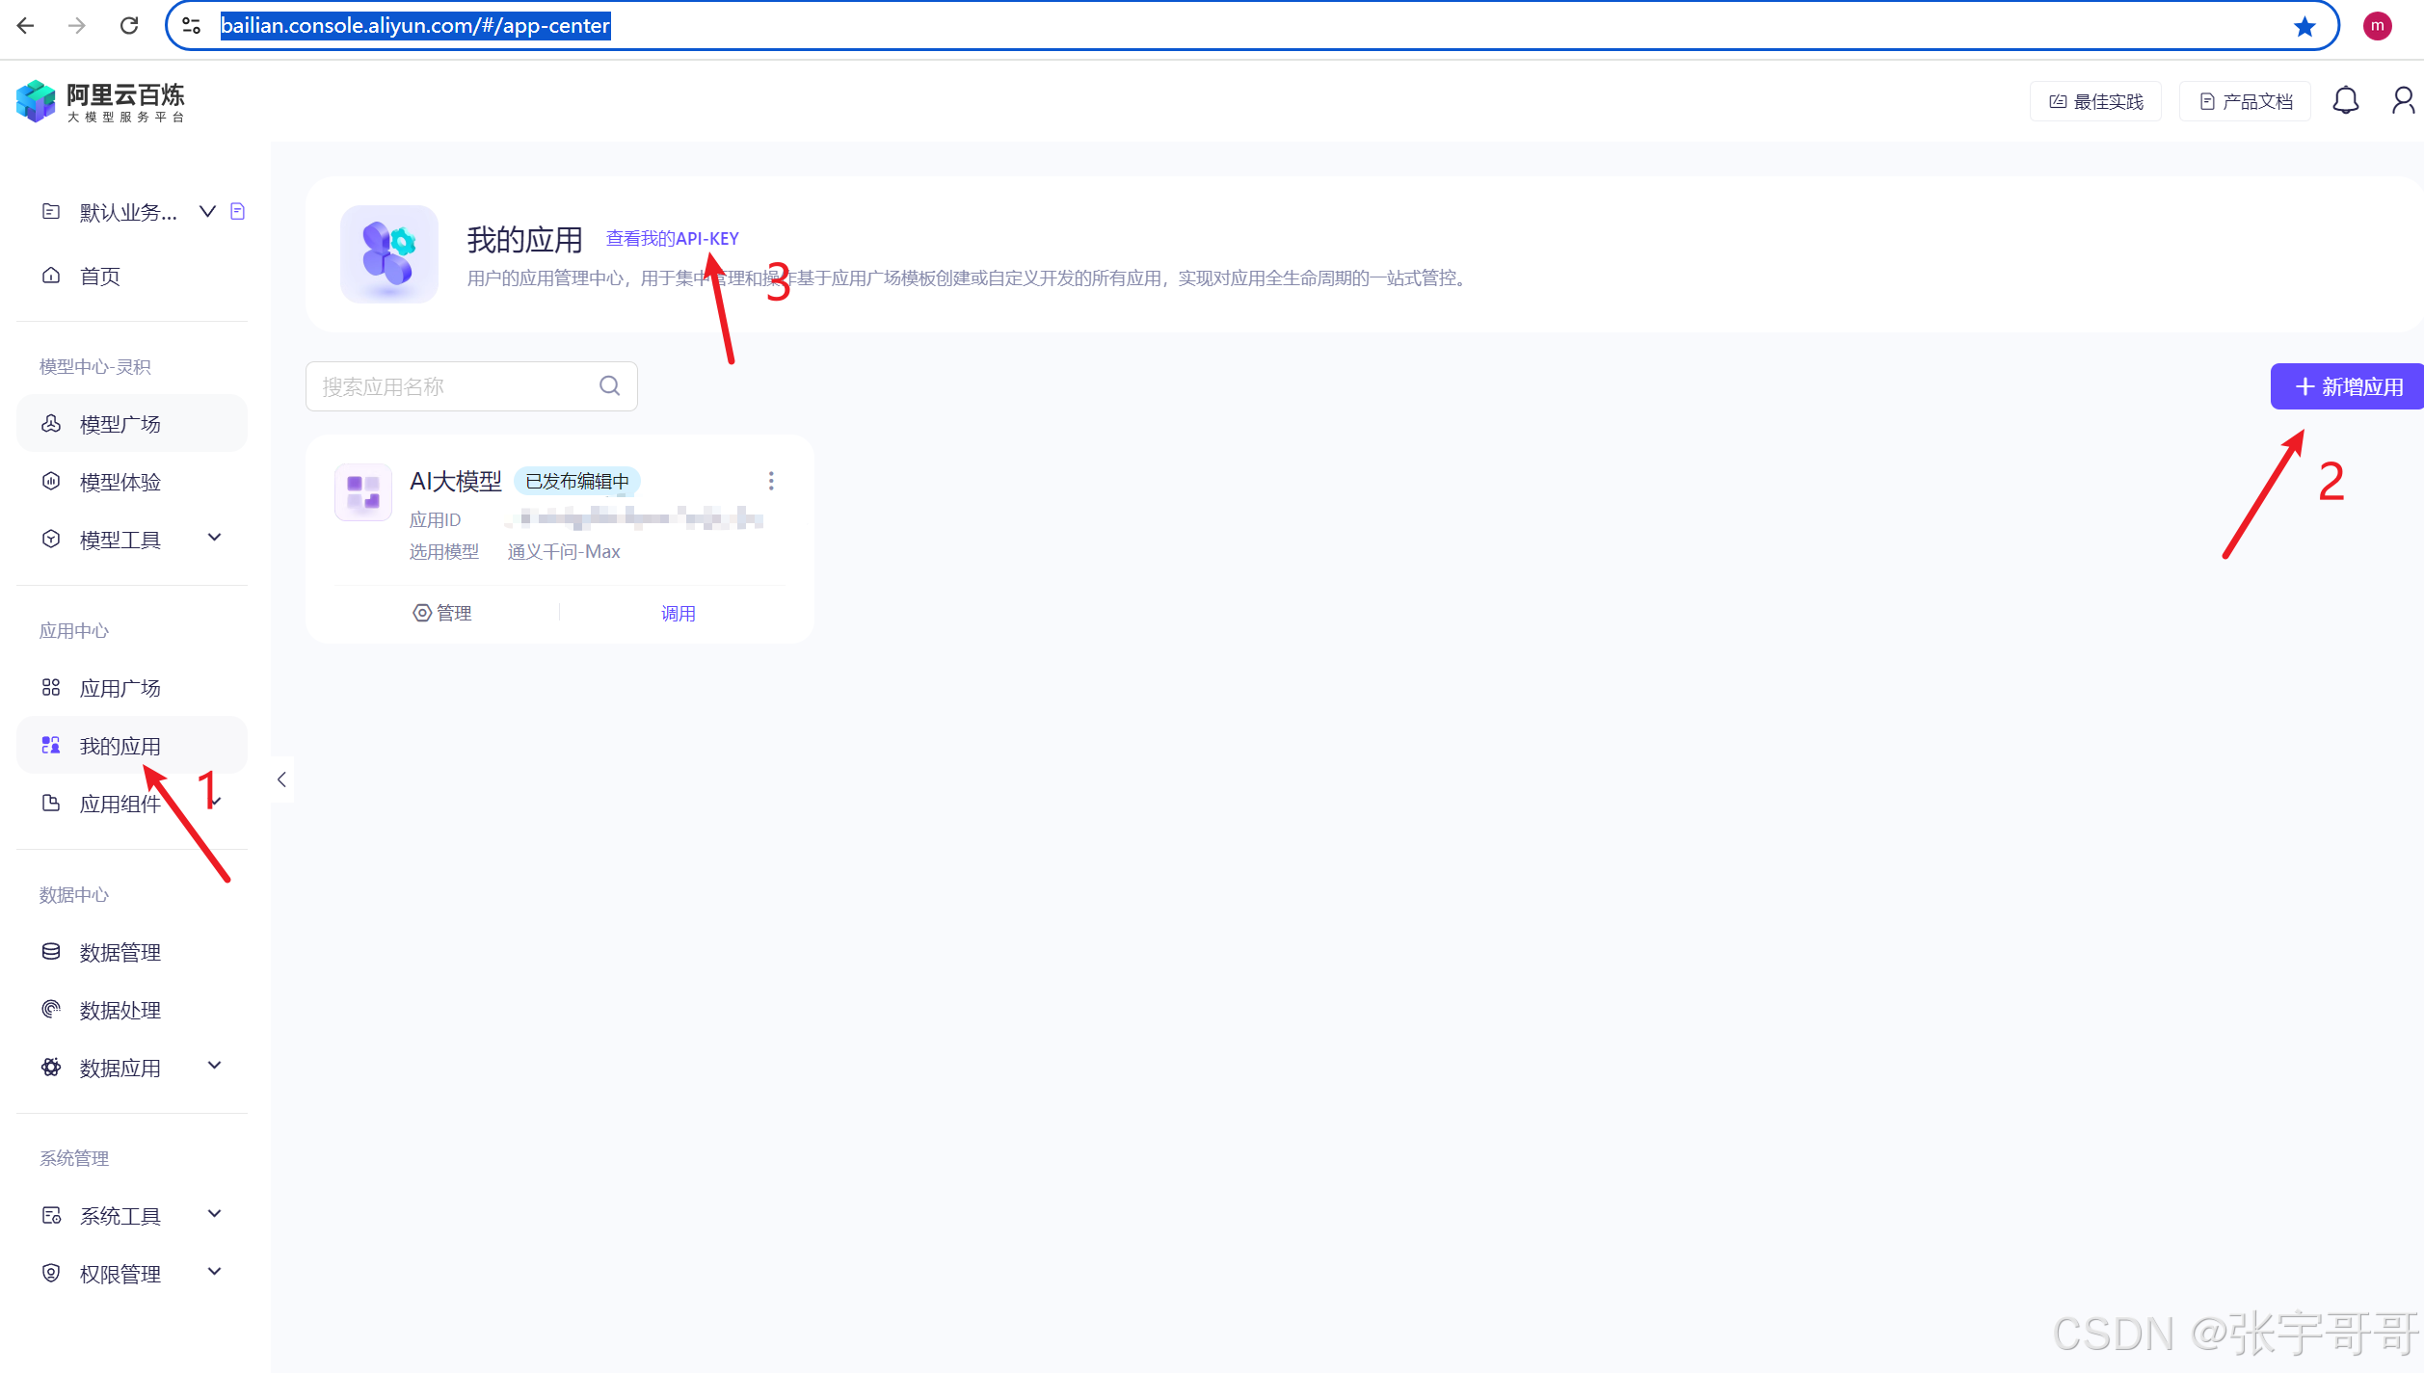Collapse the sidebar with the arrow handle

click(281, 779)
